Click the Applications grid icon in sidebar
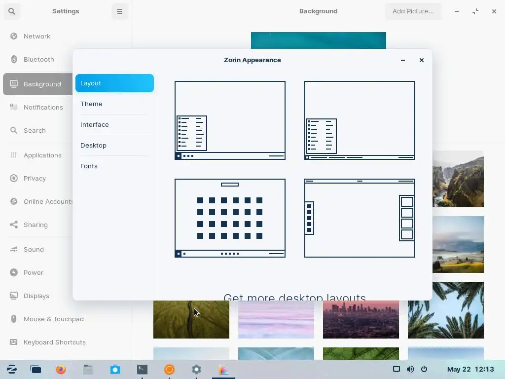505x379 pixels. point(14,155)
